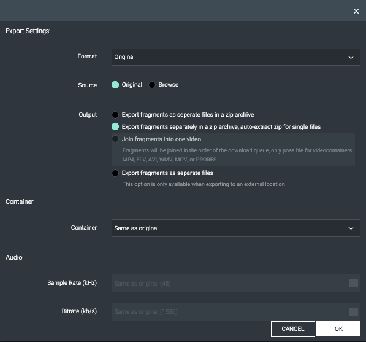Viewport: 366px width, 342px height.
Task: Click the Format dropdown chevron arrow
Action: [x=351, y=57]
